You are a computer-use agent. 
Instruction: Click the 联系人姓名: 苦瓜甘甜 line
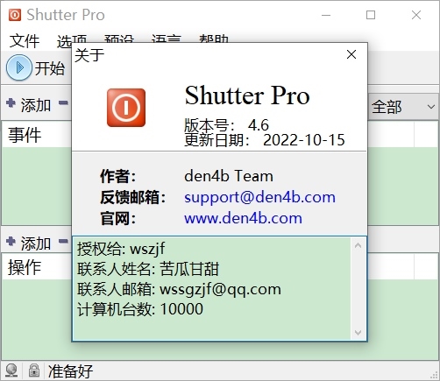[x=148, y=269]
